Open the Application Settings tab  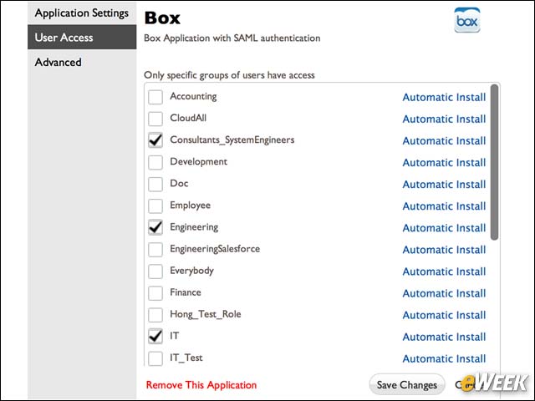tap(82, 13)
